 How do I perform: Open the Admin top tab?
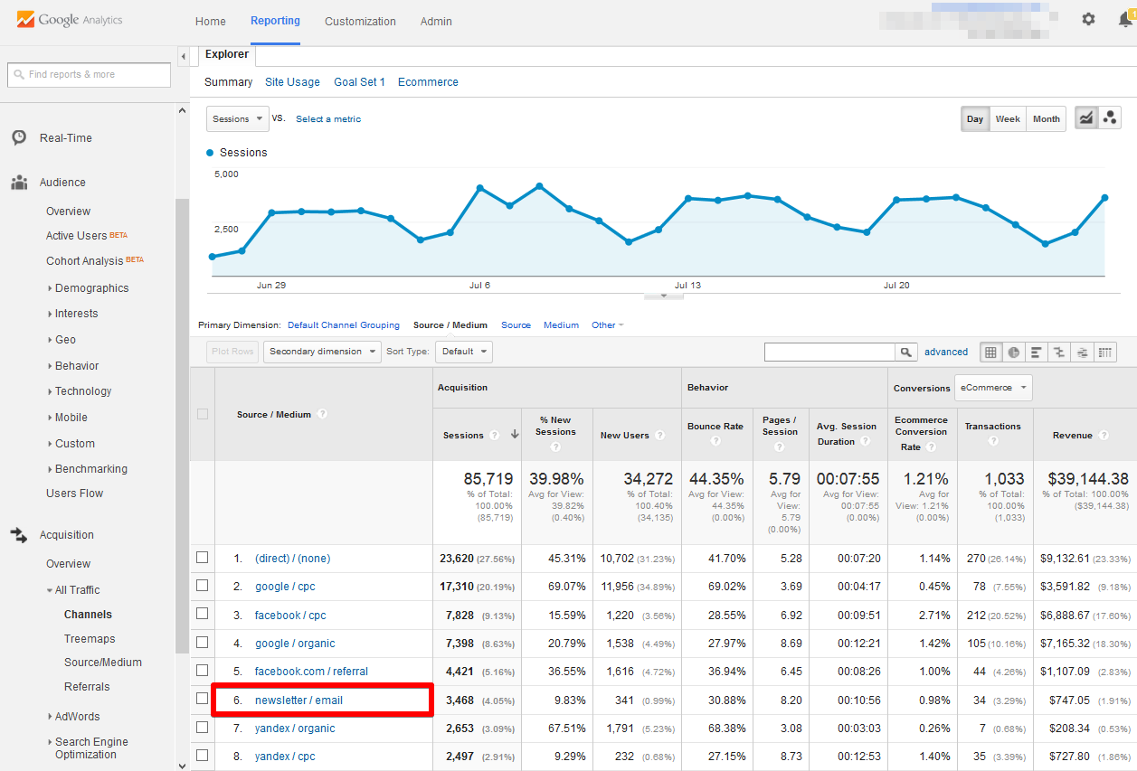coord(436,21)
